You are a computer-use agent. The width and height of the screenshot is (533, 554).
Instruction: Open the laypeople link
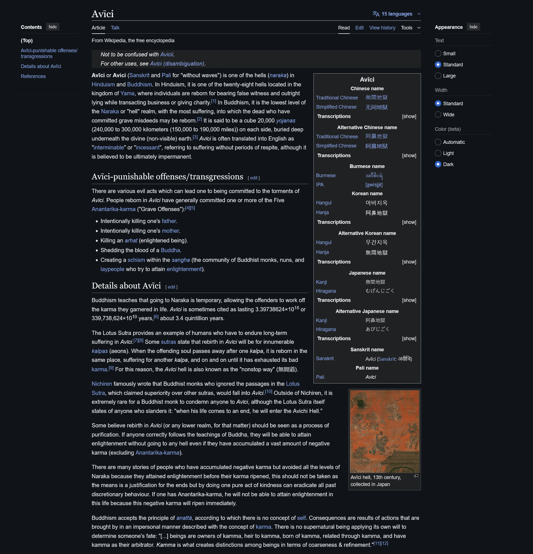click(x=112, y=269)
